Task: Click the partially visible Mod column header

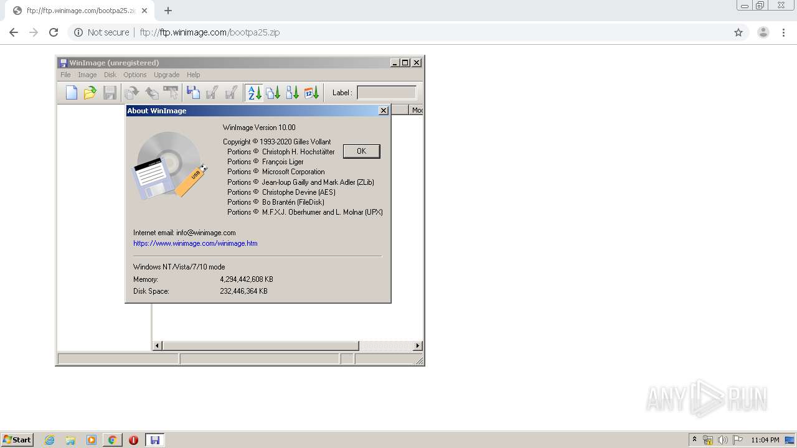Action: pyautogui.click(x=417, y=110)
